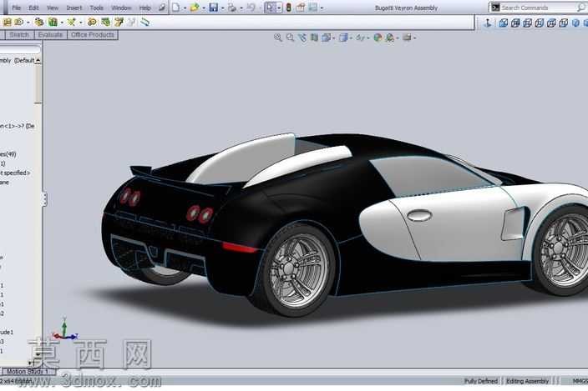Click the pin icon beside Help menu
Image resolution: width=588 pixels, height=391 pixels.
(162, 8)
